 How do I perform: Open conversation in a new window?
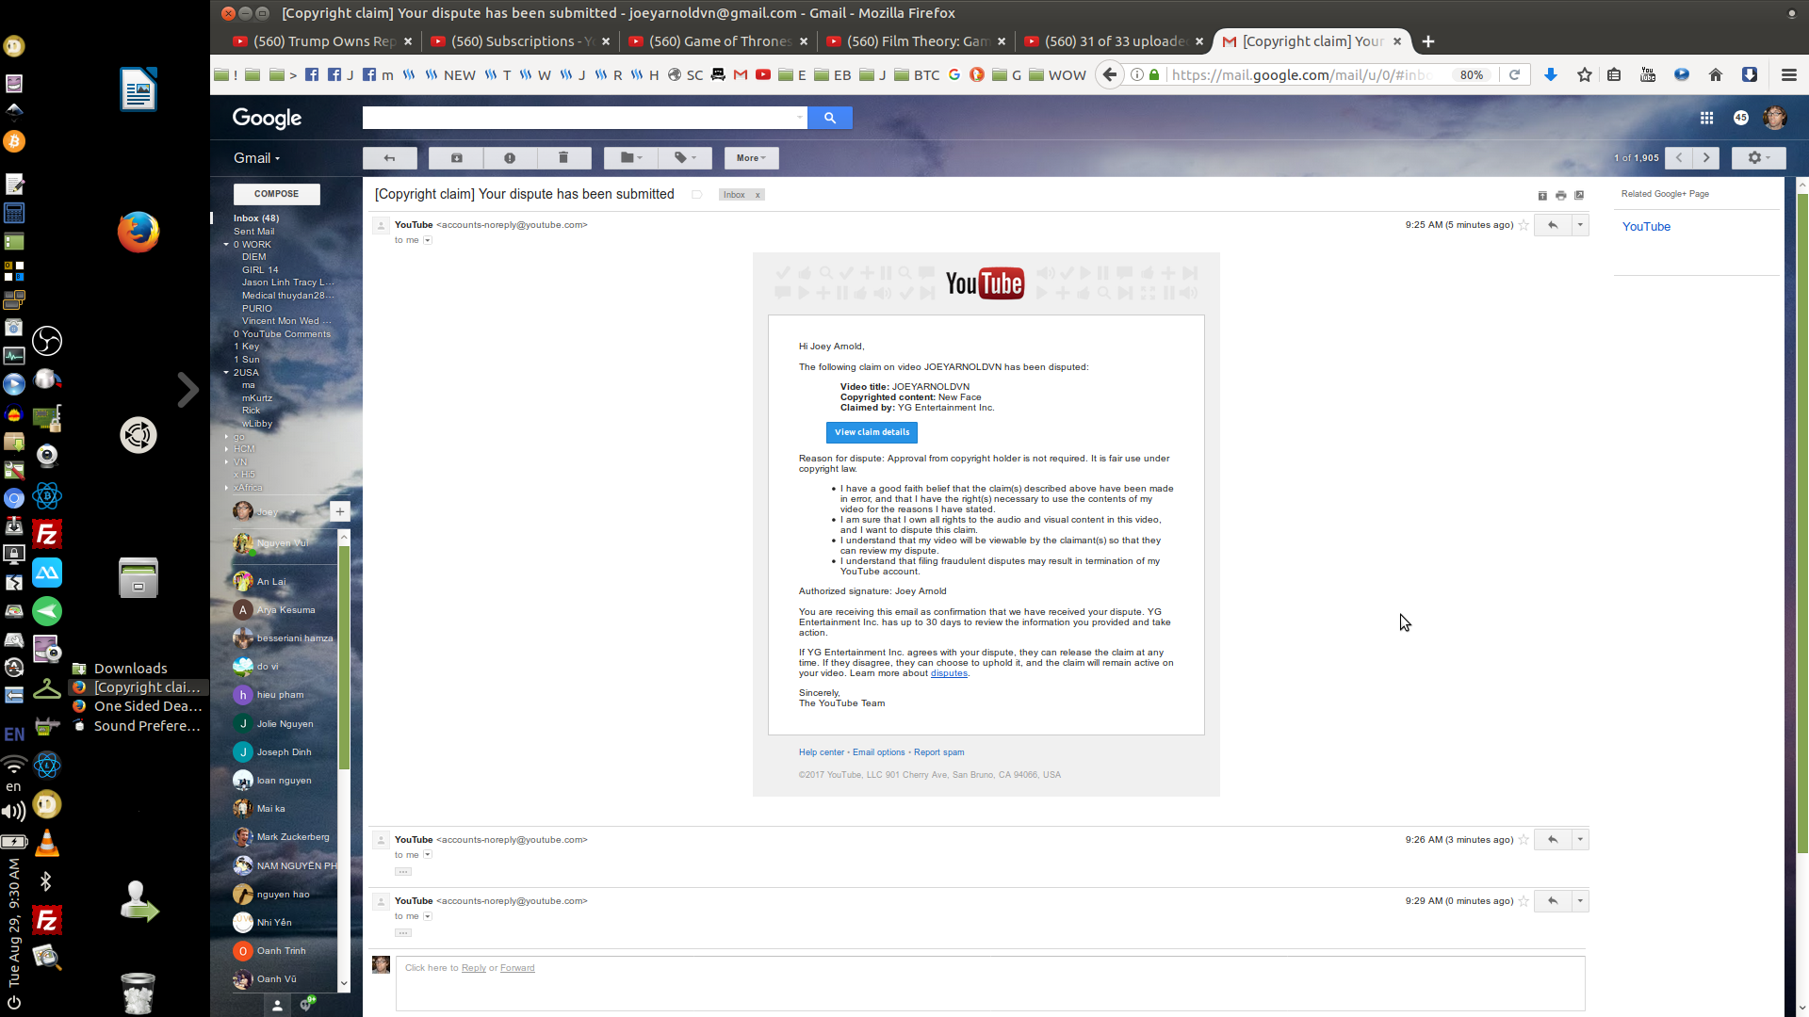point(1579,196)
